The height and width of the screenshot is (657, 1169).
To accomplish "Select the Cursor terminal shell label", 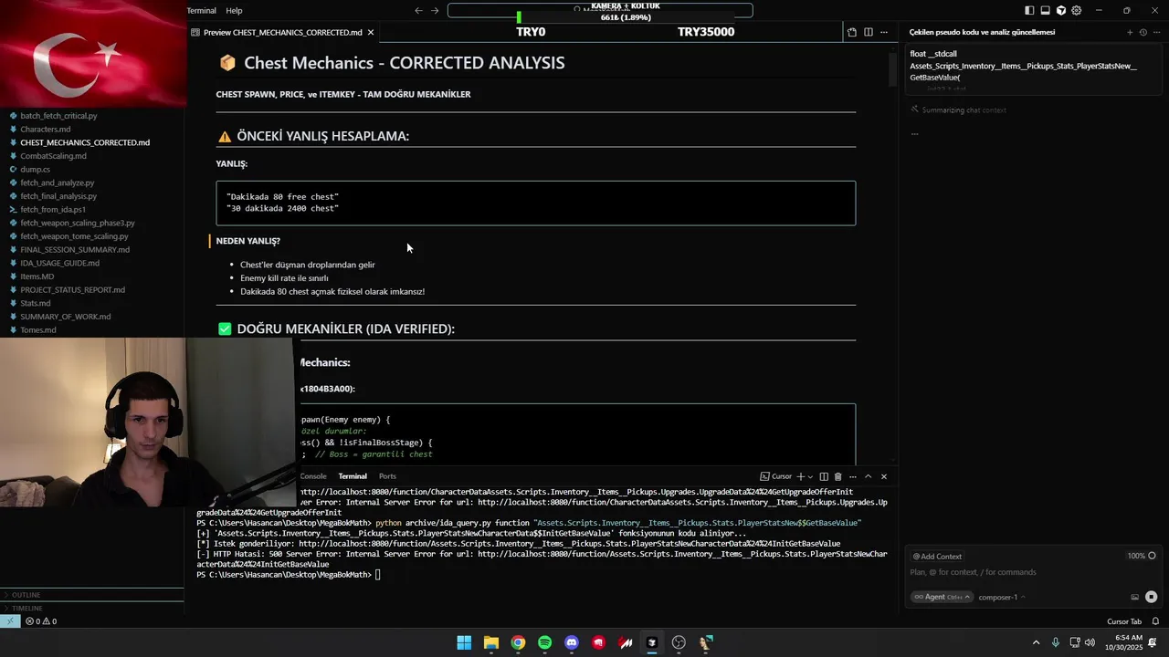I will (776, 476).
